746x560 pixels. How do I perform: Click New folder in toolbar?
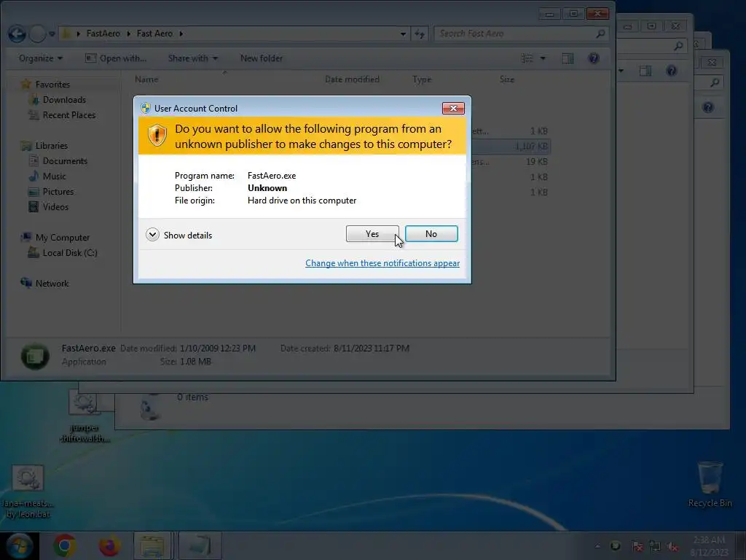[262, 58]
